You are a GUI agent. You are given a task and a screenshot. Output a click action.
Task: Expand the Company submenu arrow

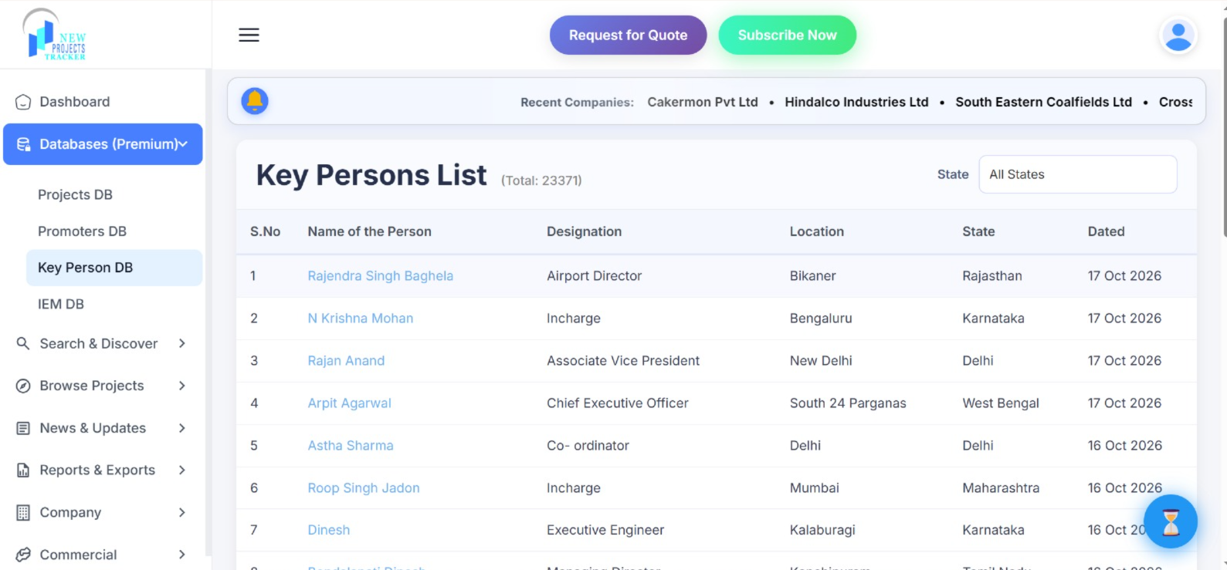tap(182, 512)
